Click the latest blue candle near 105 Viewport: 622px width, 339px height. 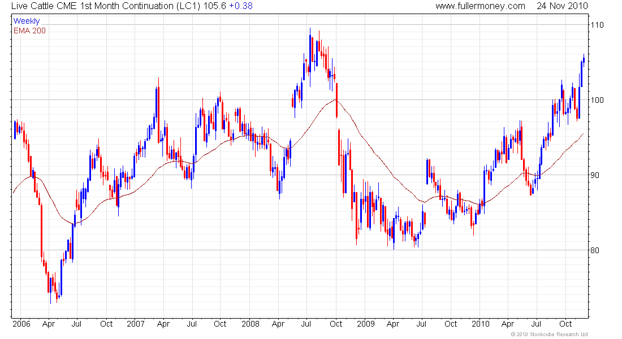point(584,60)
